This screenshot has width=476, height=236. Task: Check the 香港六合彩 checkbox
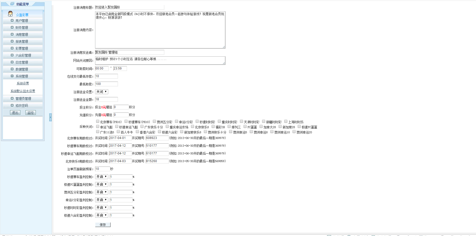click(137, 132)
